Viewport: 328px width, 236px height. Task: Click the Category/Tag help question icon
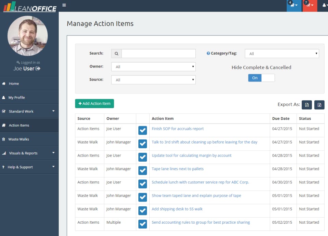coord(208,54)
